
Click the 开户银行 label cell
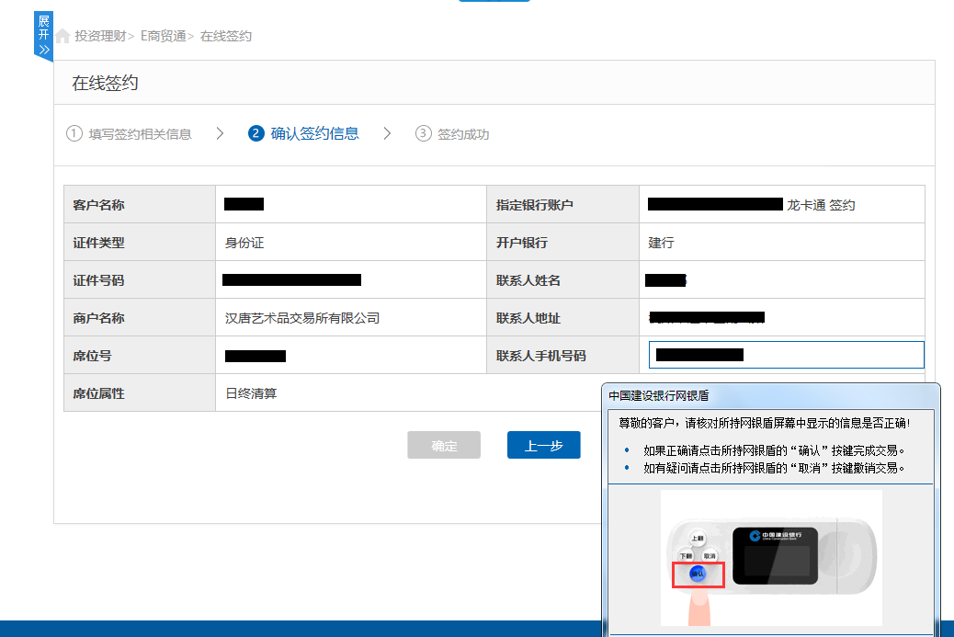562,243
